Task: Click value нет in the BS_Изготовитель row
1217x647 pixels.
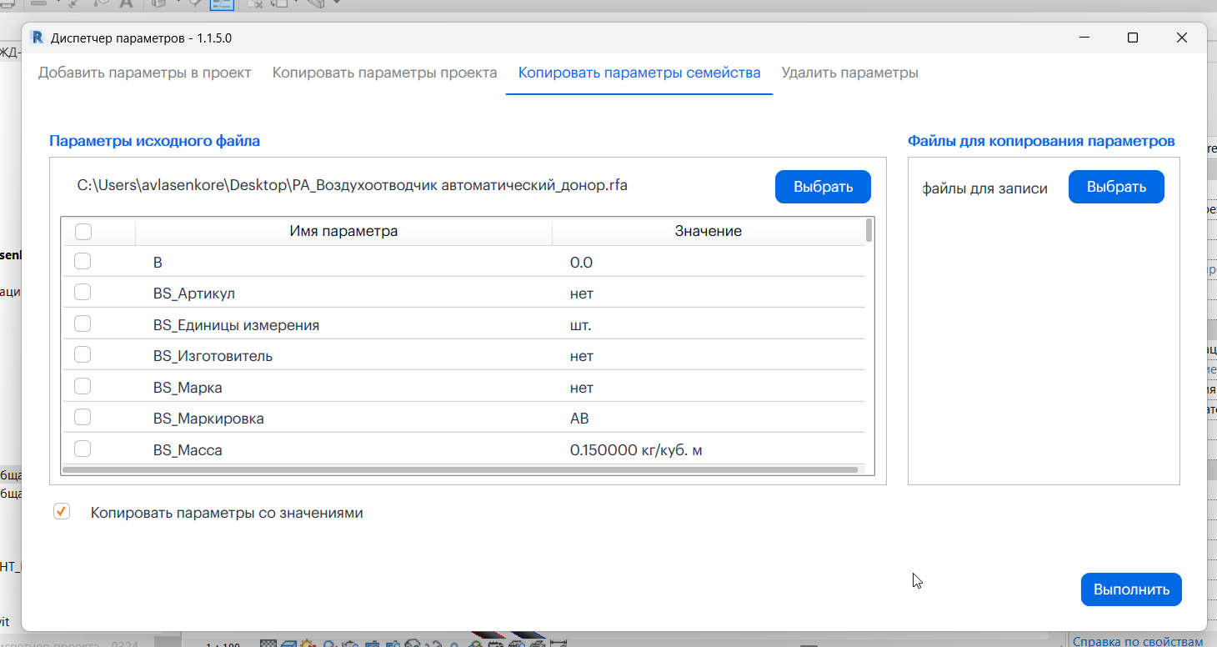Action: tap(582, 356)
